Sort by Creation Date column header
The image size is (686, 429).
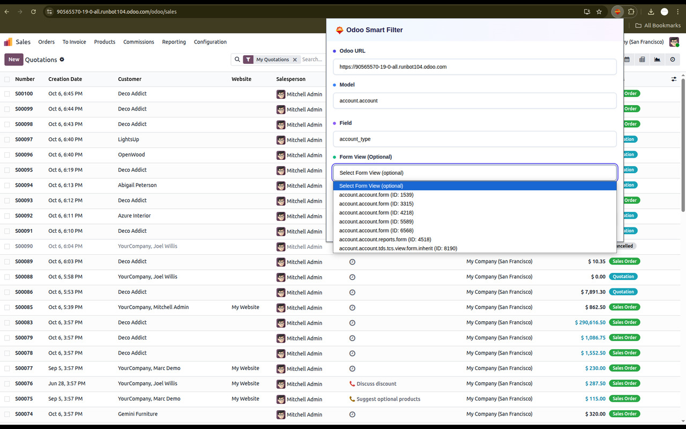pos(65,79)
